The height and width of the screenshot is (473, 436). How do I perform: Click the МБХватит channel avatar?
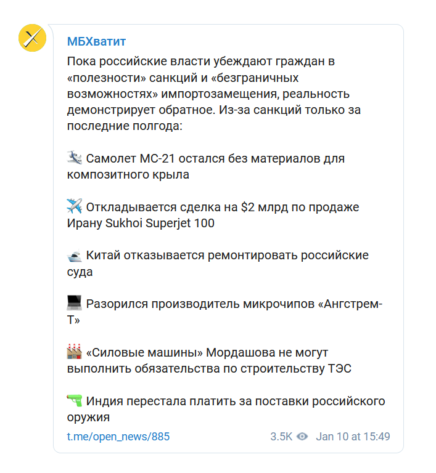pos(33,39)
